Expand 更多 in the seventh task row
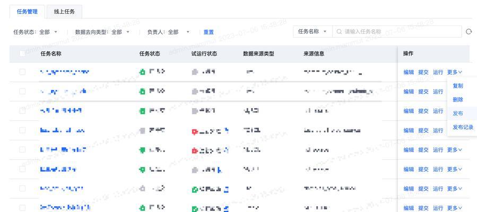 click(x=455, y=189)
